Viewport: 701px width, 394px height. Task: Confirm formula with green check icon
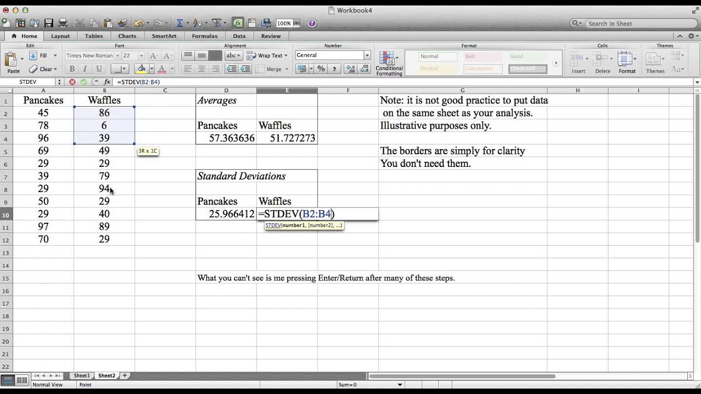coord(83,82)
